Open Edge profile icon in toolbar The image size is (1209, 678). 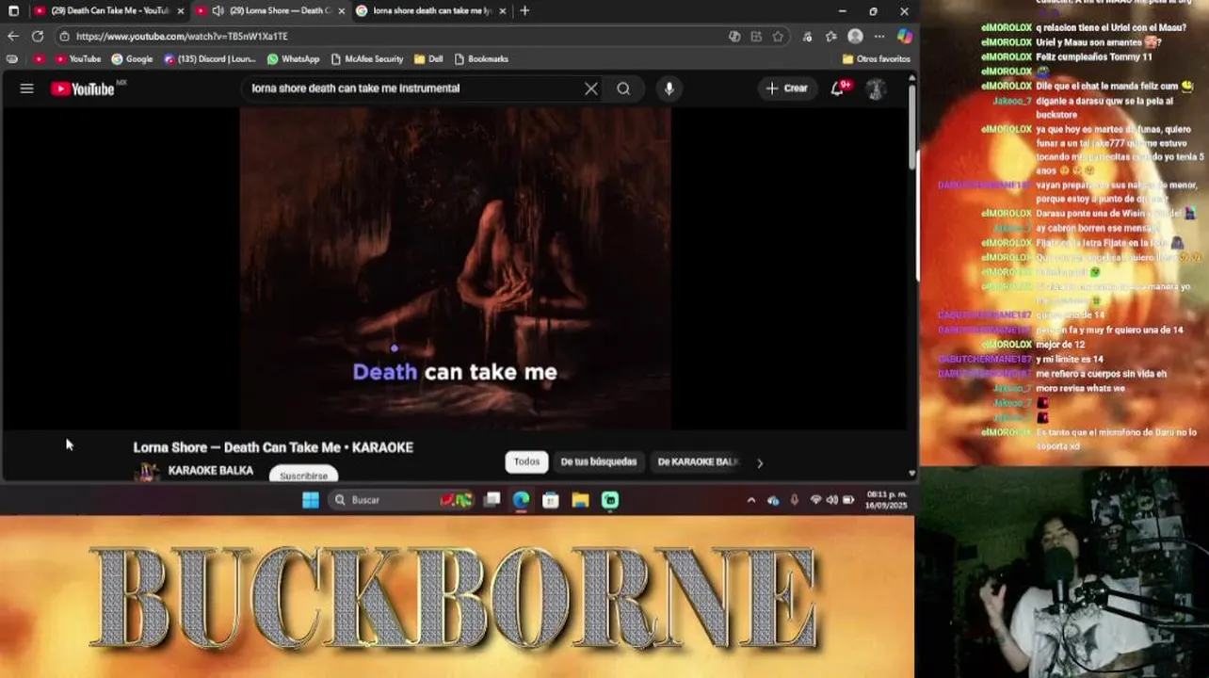[855, 37]
